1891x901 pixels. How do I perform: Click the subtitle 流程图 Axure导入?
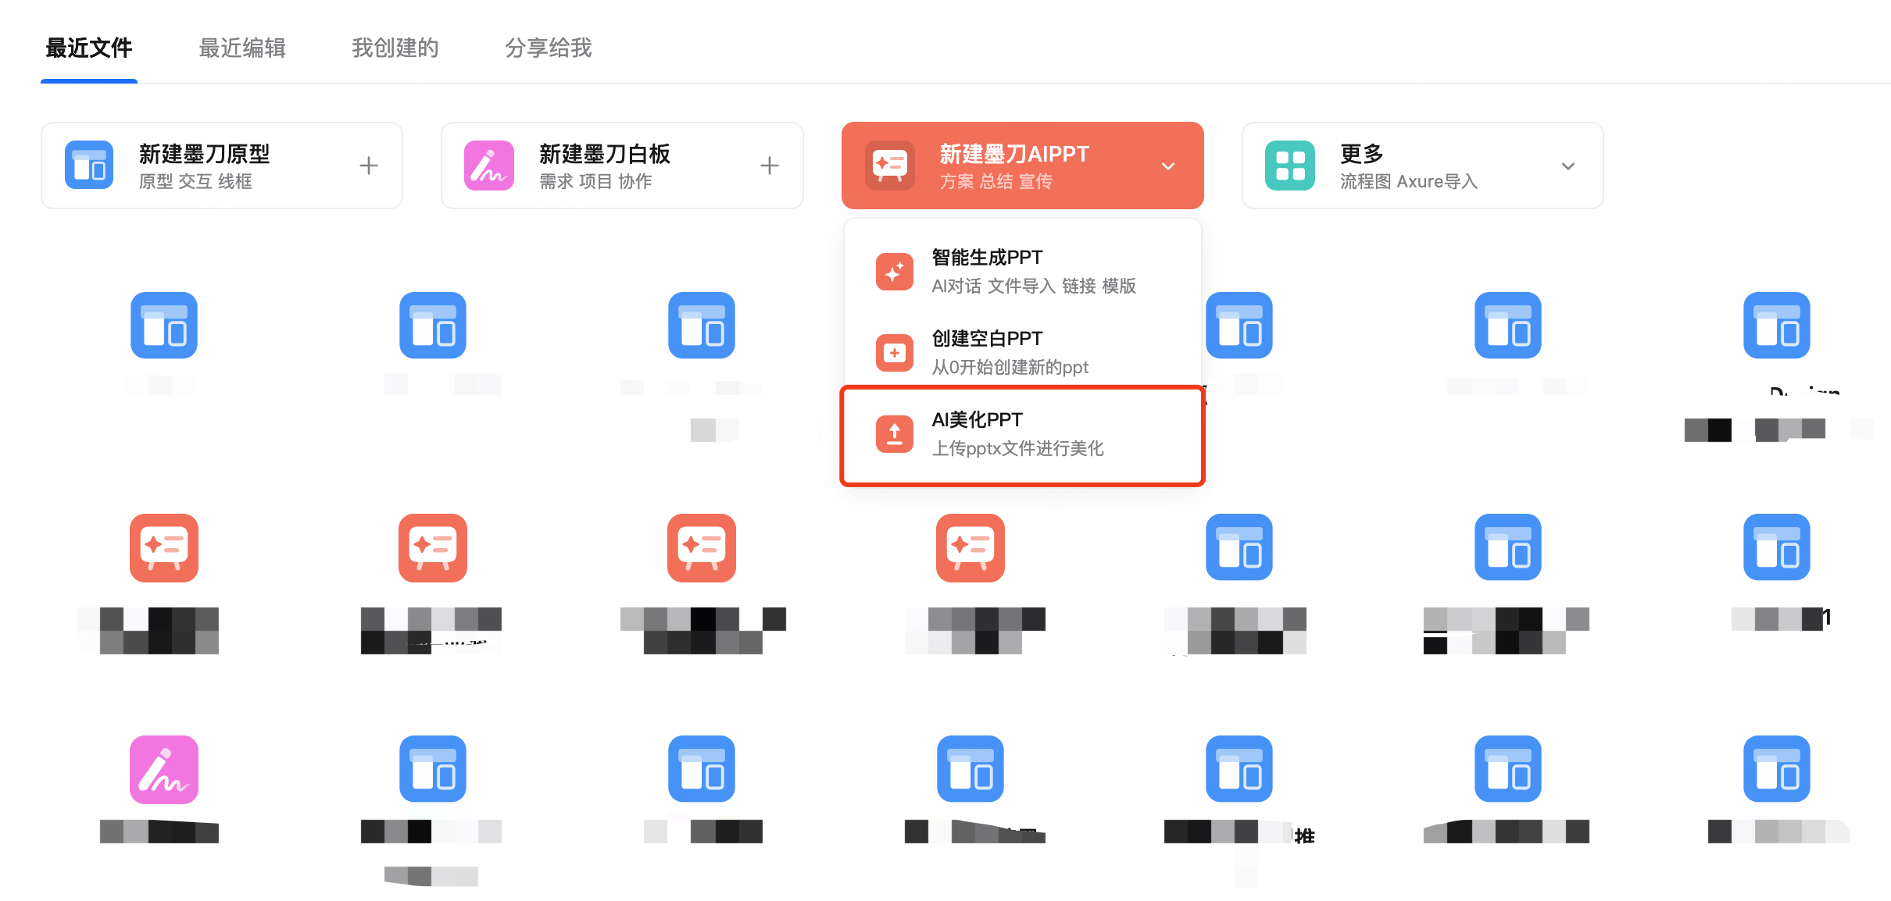pos(1409,181)
